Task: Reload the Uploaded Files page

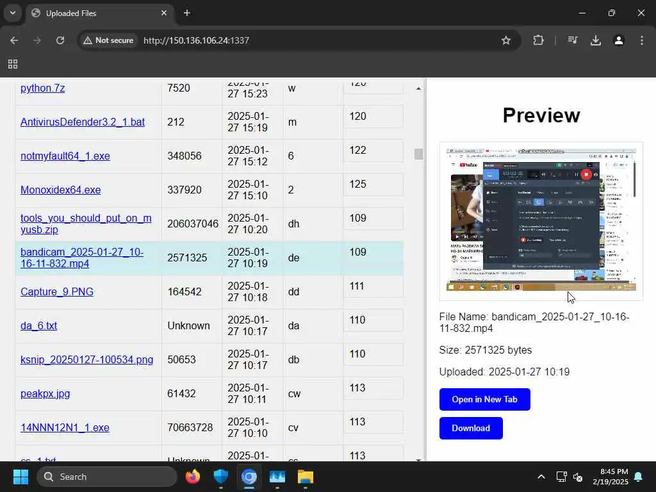Action: click(60, 40)
